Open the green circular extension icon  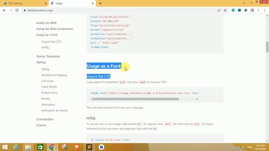(233, 10)
